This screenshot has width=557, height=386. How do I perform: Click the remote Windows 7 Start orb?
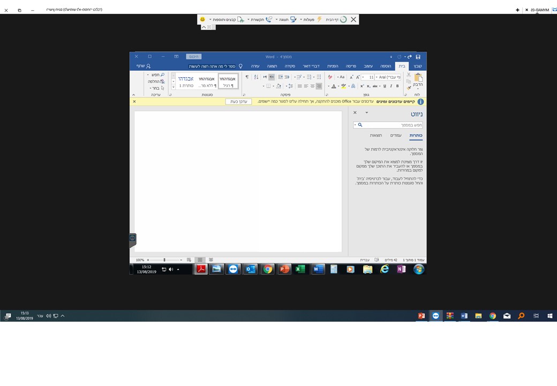[419, 269]
